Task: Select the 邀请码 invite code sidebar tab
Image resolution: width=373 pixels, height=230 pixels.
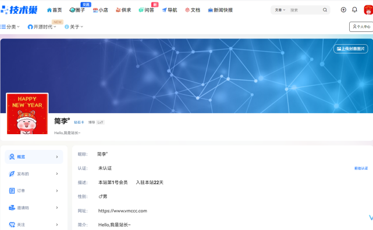Action: click(34, 208)
